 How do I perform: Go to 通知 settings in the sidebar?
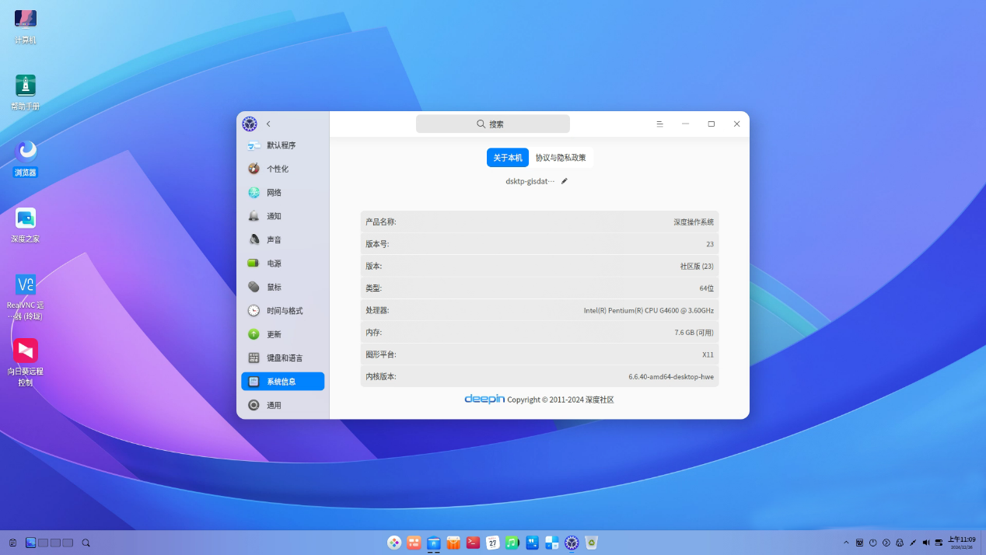pyautogui.click(x=282, y=216)
